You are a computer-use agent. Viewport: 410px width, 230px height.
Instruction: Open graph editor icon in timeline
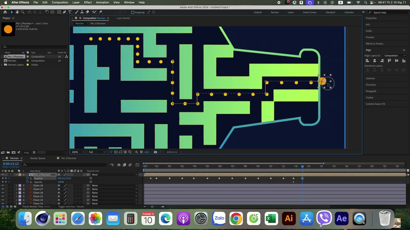click(x=137, y=165)
